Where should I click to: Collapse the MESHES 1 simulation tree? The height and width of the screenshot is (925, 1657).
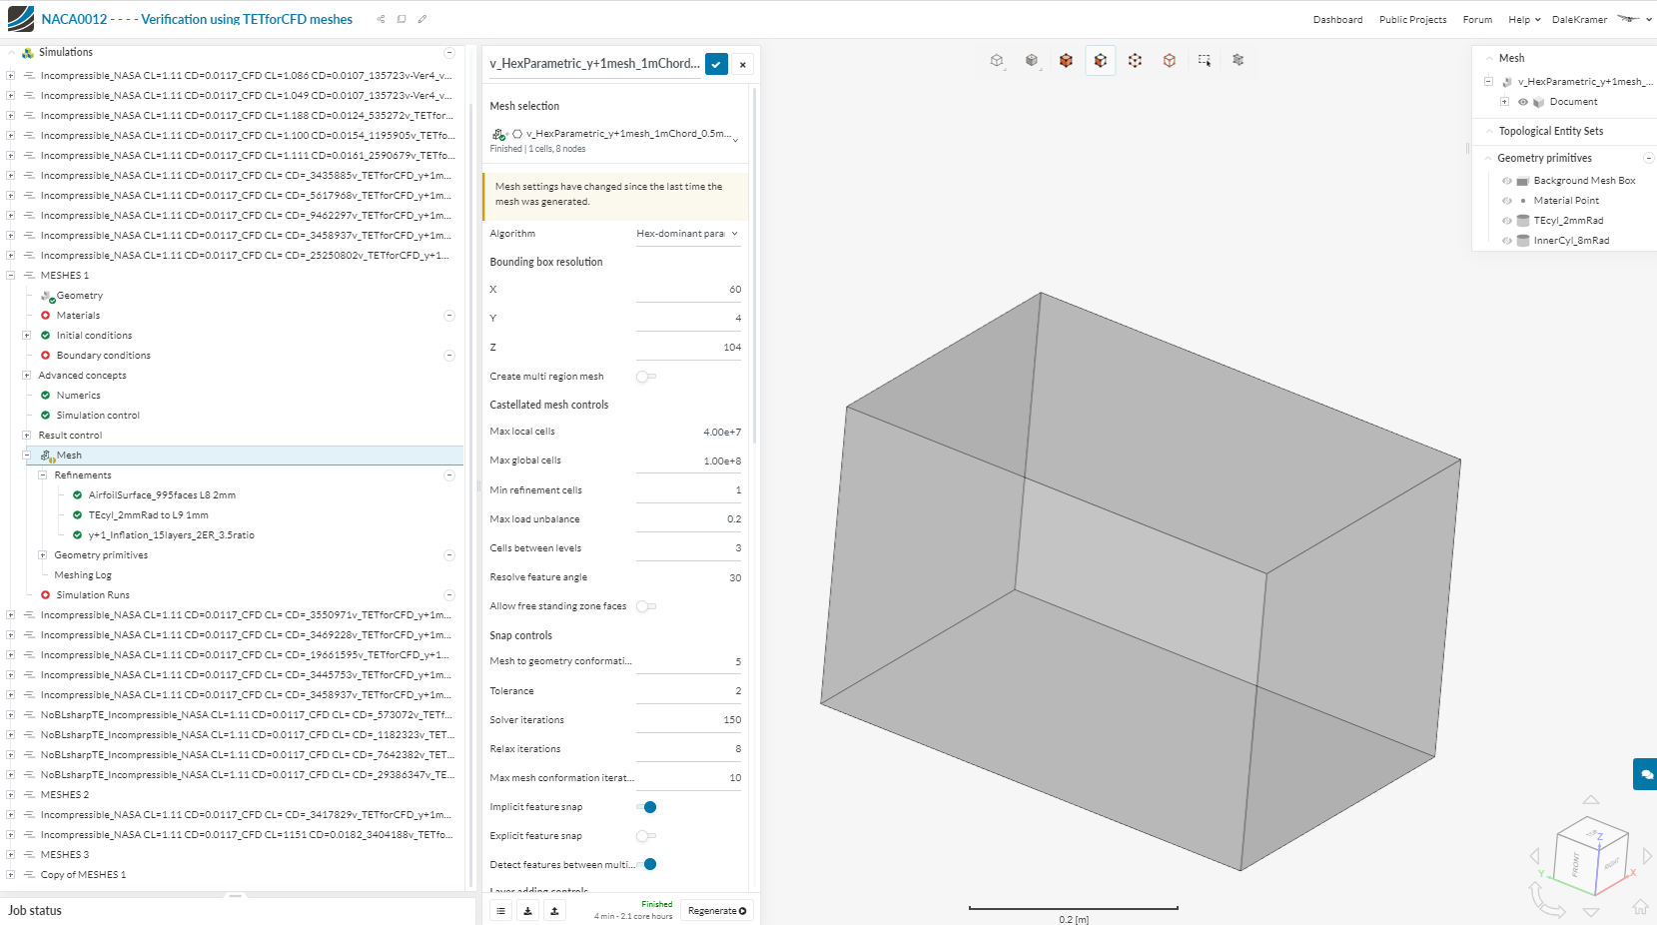coord(11,276)
